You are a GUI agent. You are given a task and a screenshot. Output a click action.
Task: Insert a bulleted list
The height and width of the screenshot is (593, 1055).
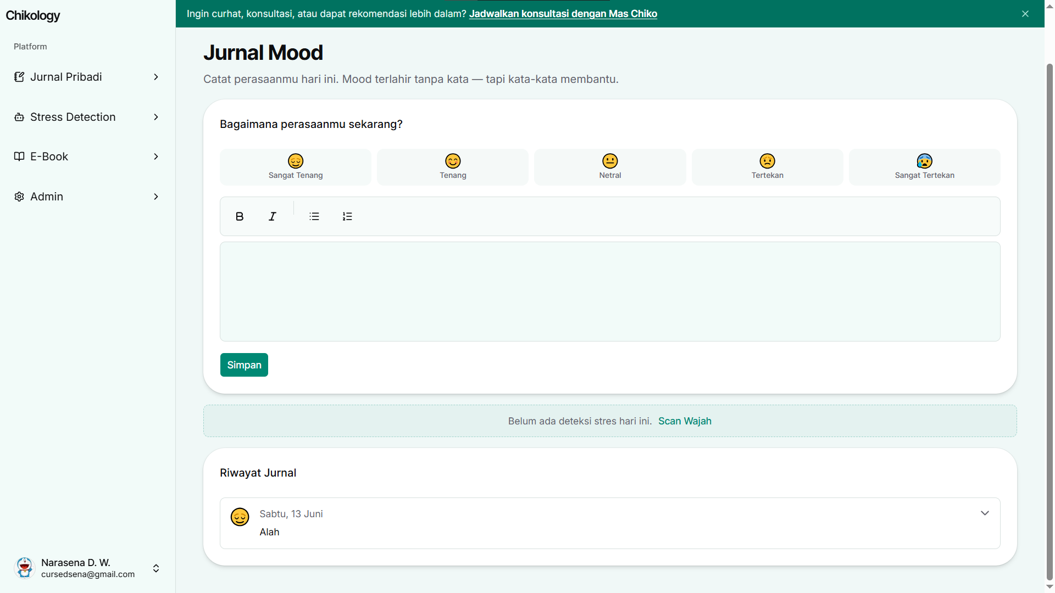coord(314,216)
